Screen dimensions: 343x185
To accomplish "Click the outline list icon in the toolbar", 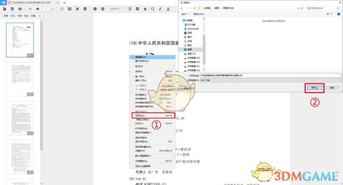I will (130, 9).
